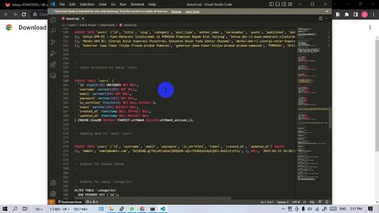Image resolution: width=379 pixels, height=213 pixels.
Task: Open the Help menu
Action: (x=152, y=4)
